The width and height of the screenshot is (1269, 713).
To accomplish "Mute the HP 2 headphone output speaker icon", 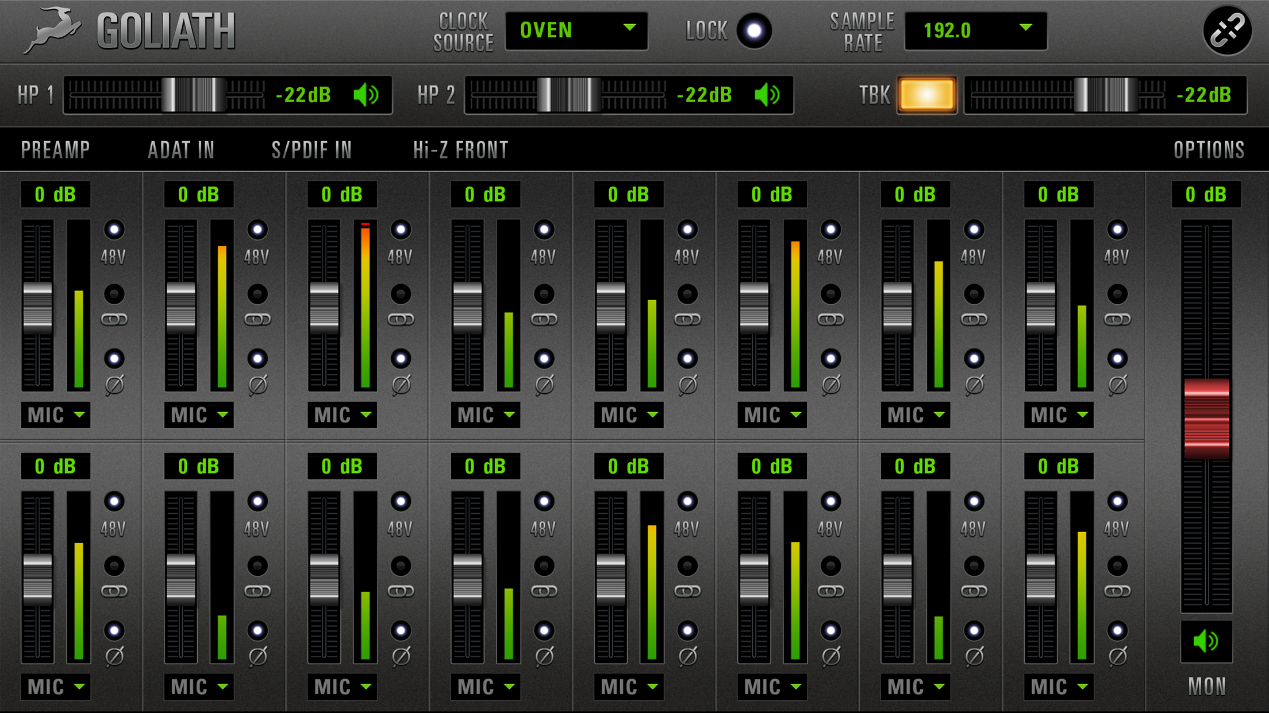I will click(x=768, y=95).
